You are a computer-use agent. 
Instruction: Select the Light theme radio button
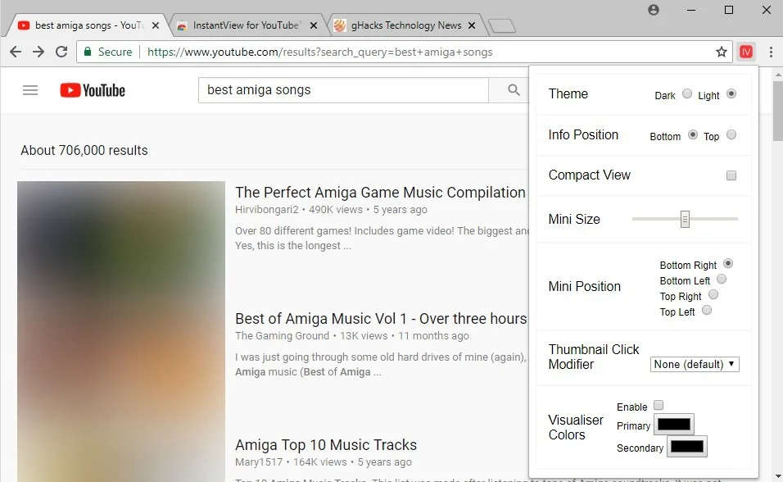point(731,93)
